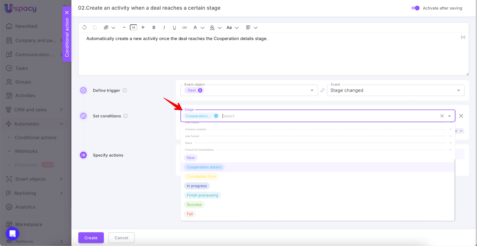The height and width of the screenshot is (246, 477).
Task: Click the undo icon in editor toolbar
Action: (x=84, y=27)
